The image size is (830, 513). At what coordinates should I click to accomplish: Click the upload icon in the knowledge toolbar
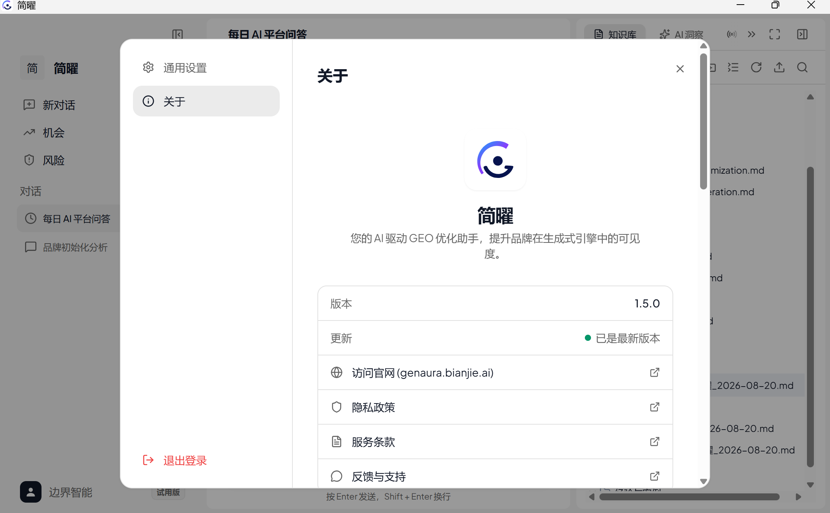click(779, 68)
